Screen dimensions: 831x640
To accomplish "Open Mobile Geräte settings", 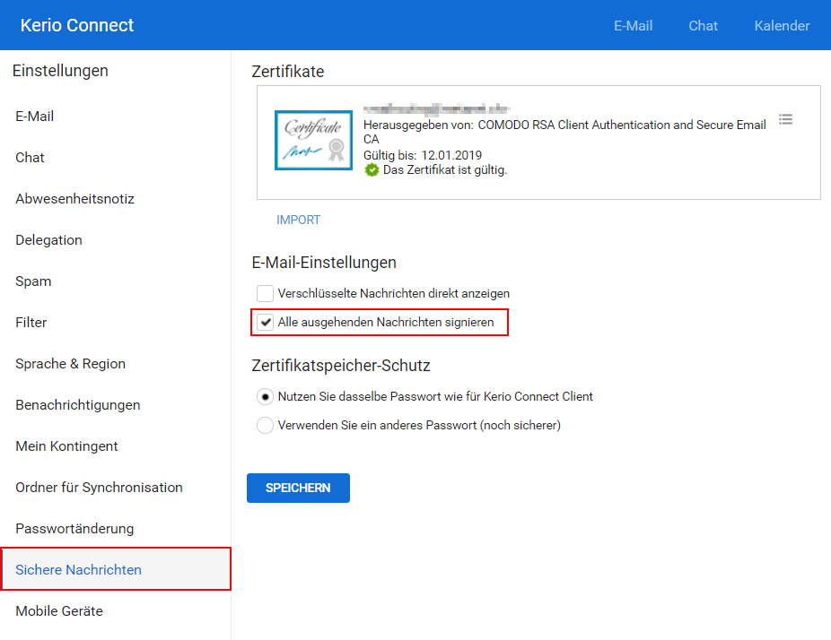I will [59, 611].
